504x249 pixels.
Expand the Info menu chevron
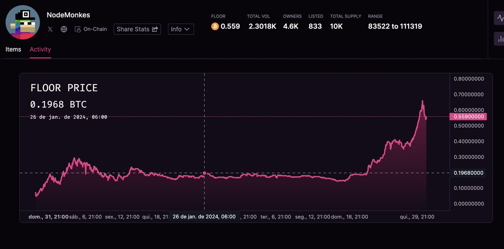188,29
